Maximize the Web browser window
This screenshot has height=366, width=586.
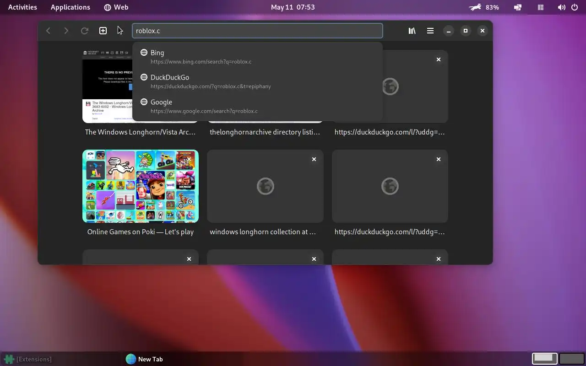[x=466, y=31]
